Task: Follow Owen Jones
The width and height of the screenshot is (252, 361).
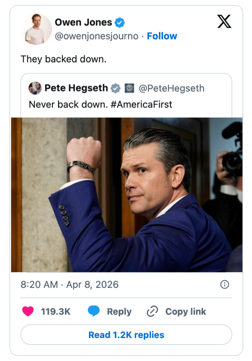Action: (162, 36)
